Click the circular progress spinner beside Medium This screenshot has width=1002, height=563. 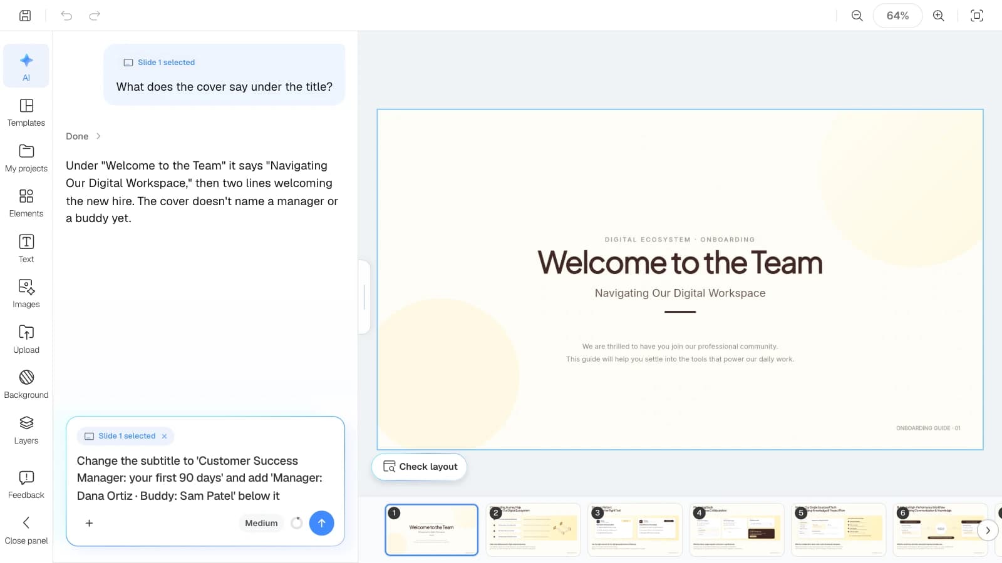point(297,523)
